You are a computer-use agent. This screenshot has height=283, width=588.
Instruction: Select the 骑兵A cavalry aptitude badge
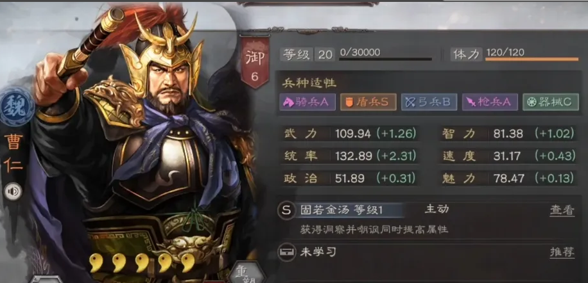307,102
